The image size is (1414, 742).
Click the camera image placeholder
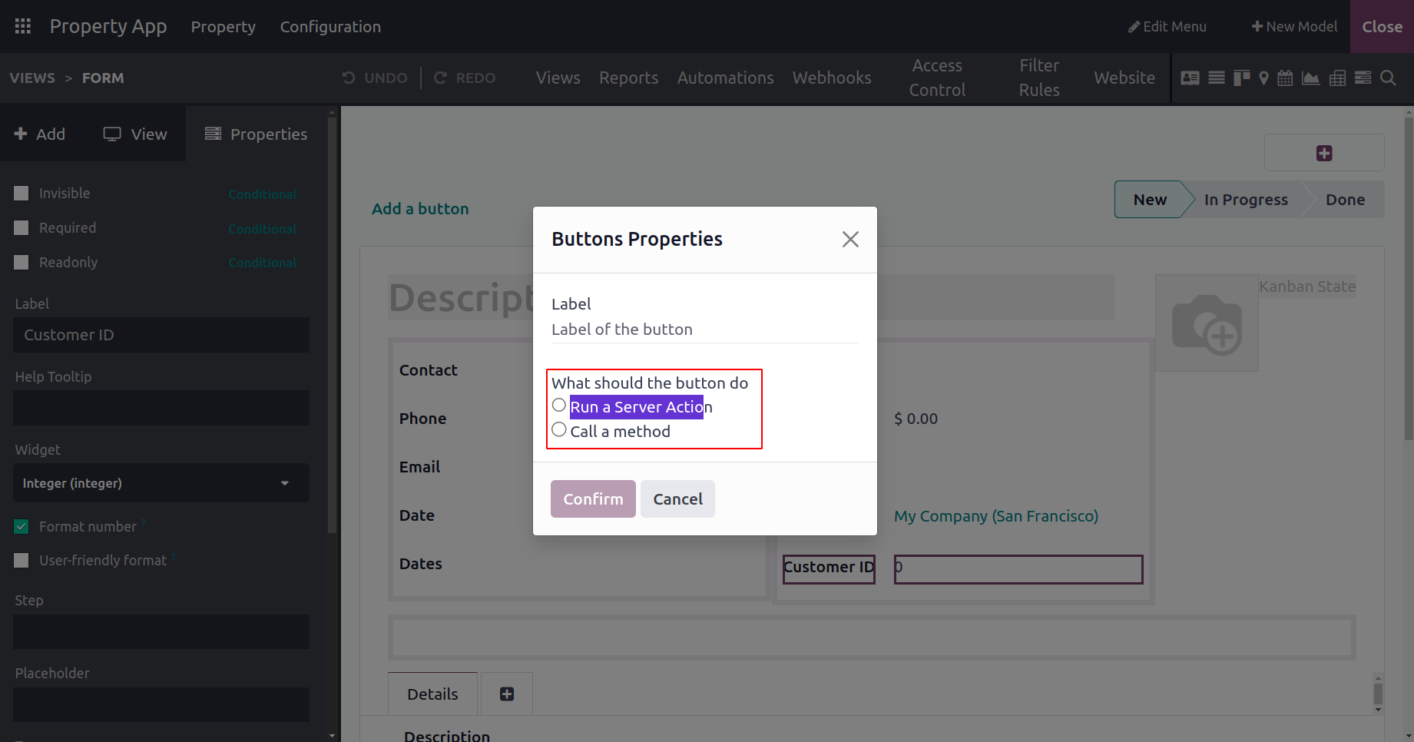coord(1207,323)
